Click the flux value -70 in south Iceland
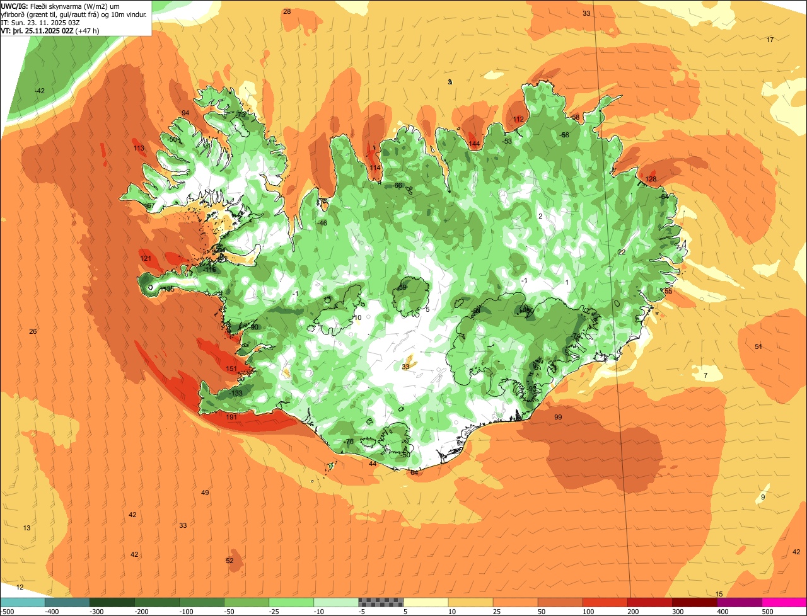The height and width of the screenshot is (616, 807). (349, 442)
